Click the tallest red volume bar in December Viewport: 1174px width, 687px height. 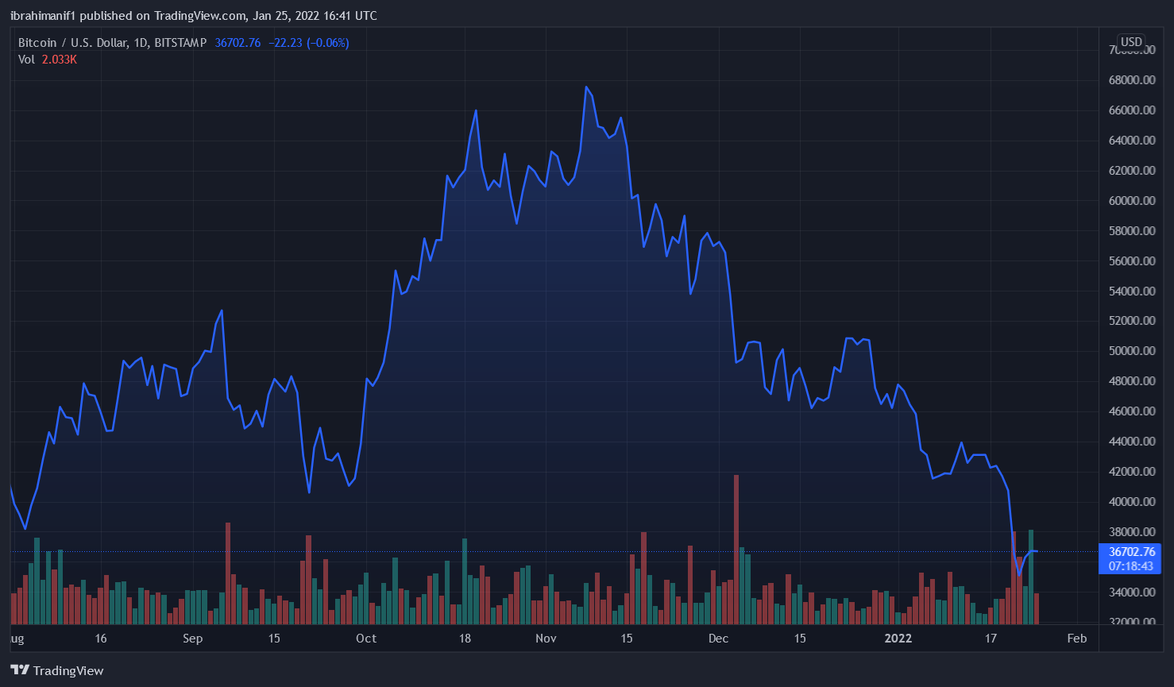coord(736,548)
